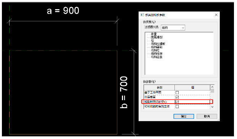
Task: Click the parameter list scrollbar thumb
Action: (212, 91)
